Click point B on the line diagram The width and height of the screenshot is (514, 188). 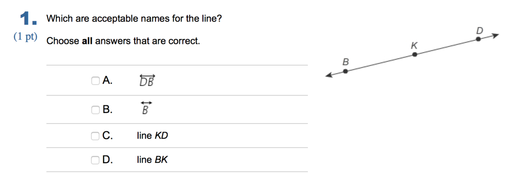[346, 71]
